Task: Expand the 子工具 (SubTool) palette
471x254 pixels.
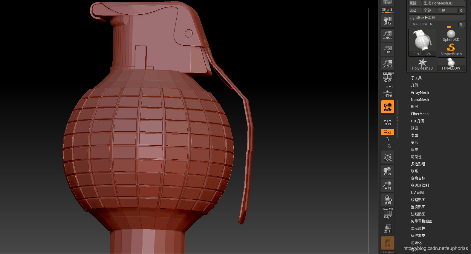Action: pyautogui.click(x=416, y=78)
